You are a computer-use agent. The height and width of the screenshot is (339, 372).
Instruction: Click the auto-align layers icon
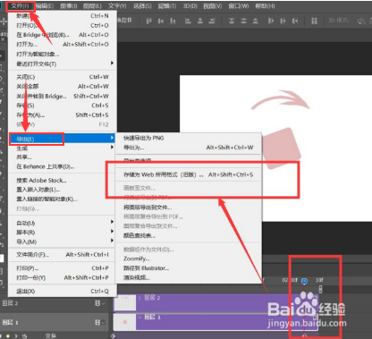click(x=314, y=21)
